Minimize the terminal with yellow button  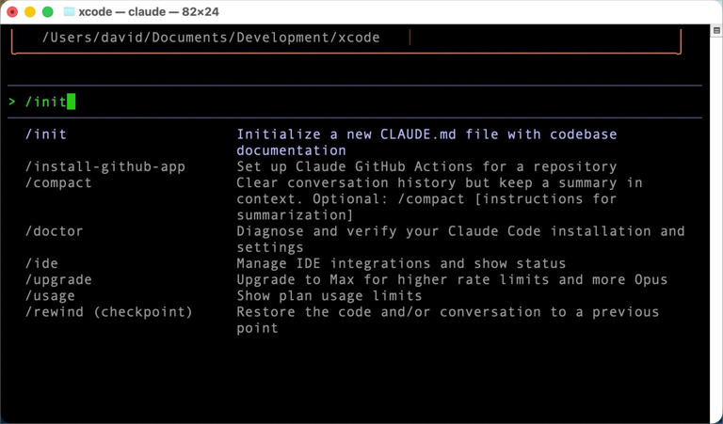(x=30, y=12)
